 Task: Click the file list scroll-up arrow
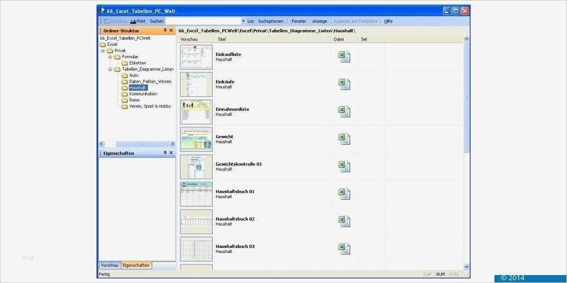click(467, 38)
